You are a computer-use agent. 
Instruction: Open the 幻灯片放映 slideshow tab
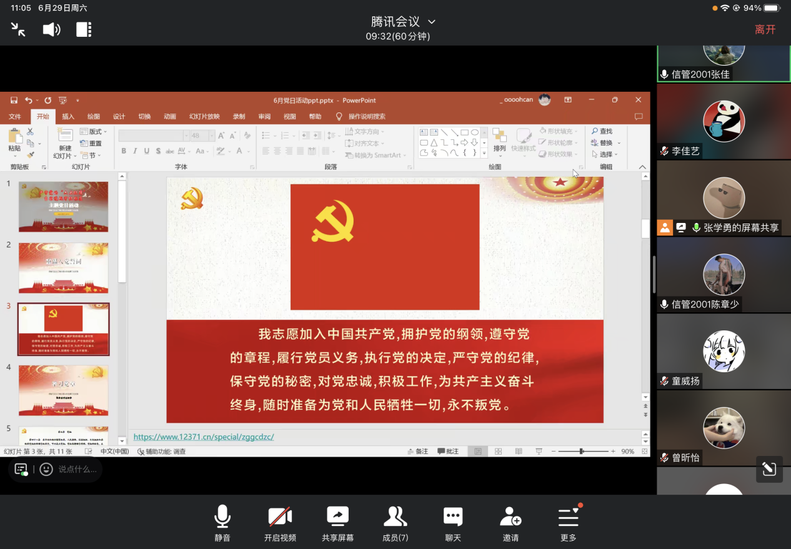click(x=205, y=116)
